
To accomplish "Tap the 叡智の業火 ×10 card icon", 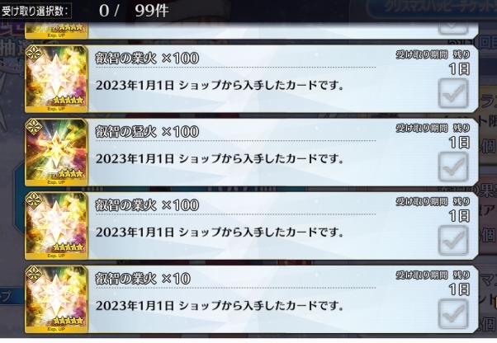I will click(x=56, y=299).
